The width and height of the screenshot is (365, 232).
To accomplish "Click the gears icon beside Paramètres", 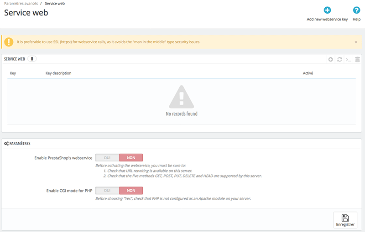I will click(x=6, y=144).
